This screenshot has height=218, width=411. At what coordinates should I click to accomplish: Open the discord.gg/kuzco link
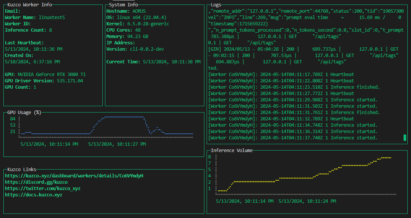coord(36,182)
